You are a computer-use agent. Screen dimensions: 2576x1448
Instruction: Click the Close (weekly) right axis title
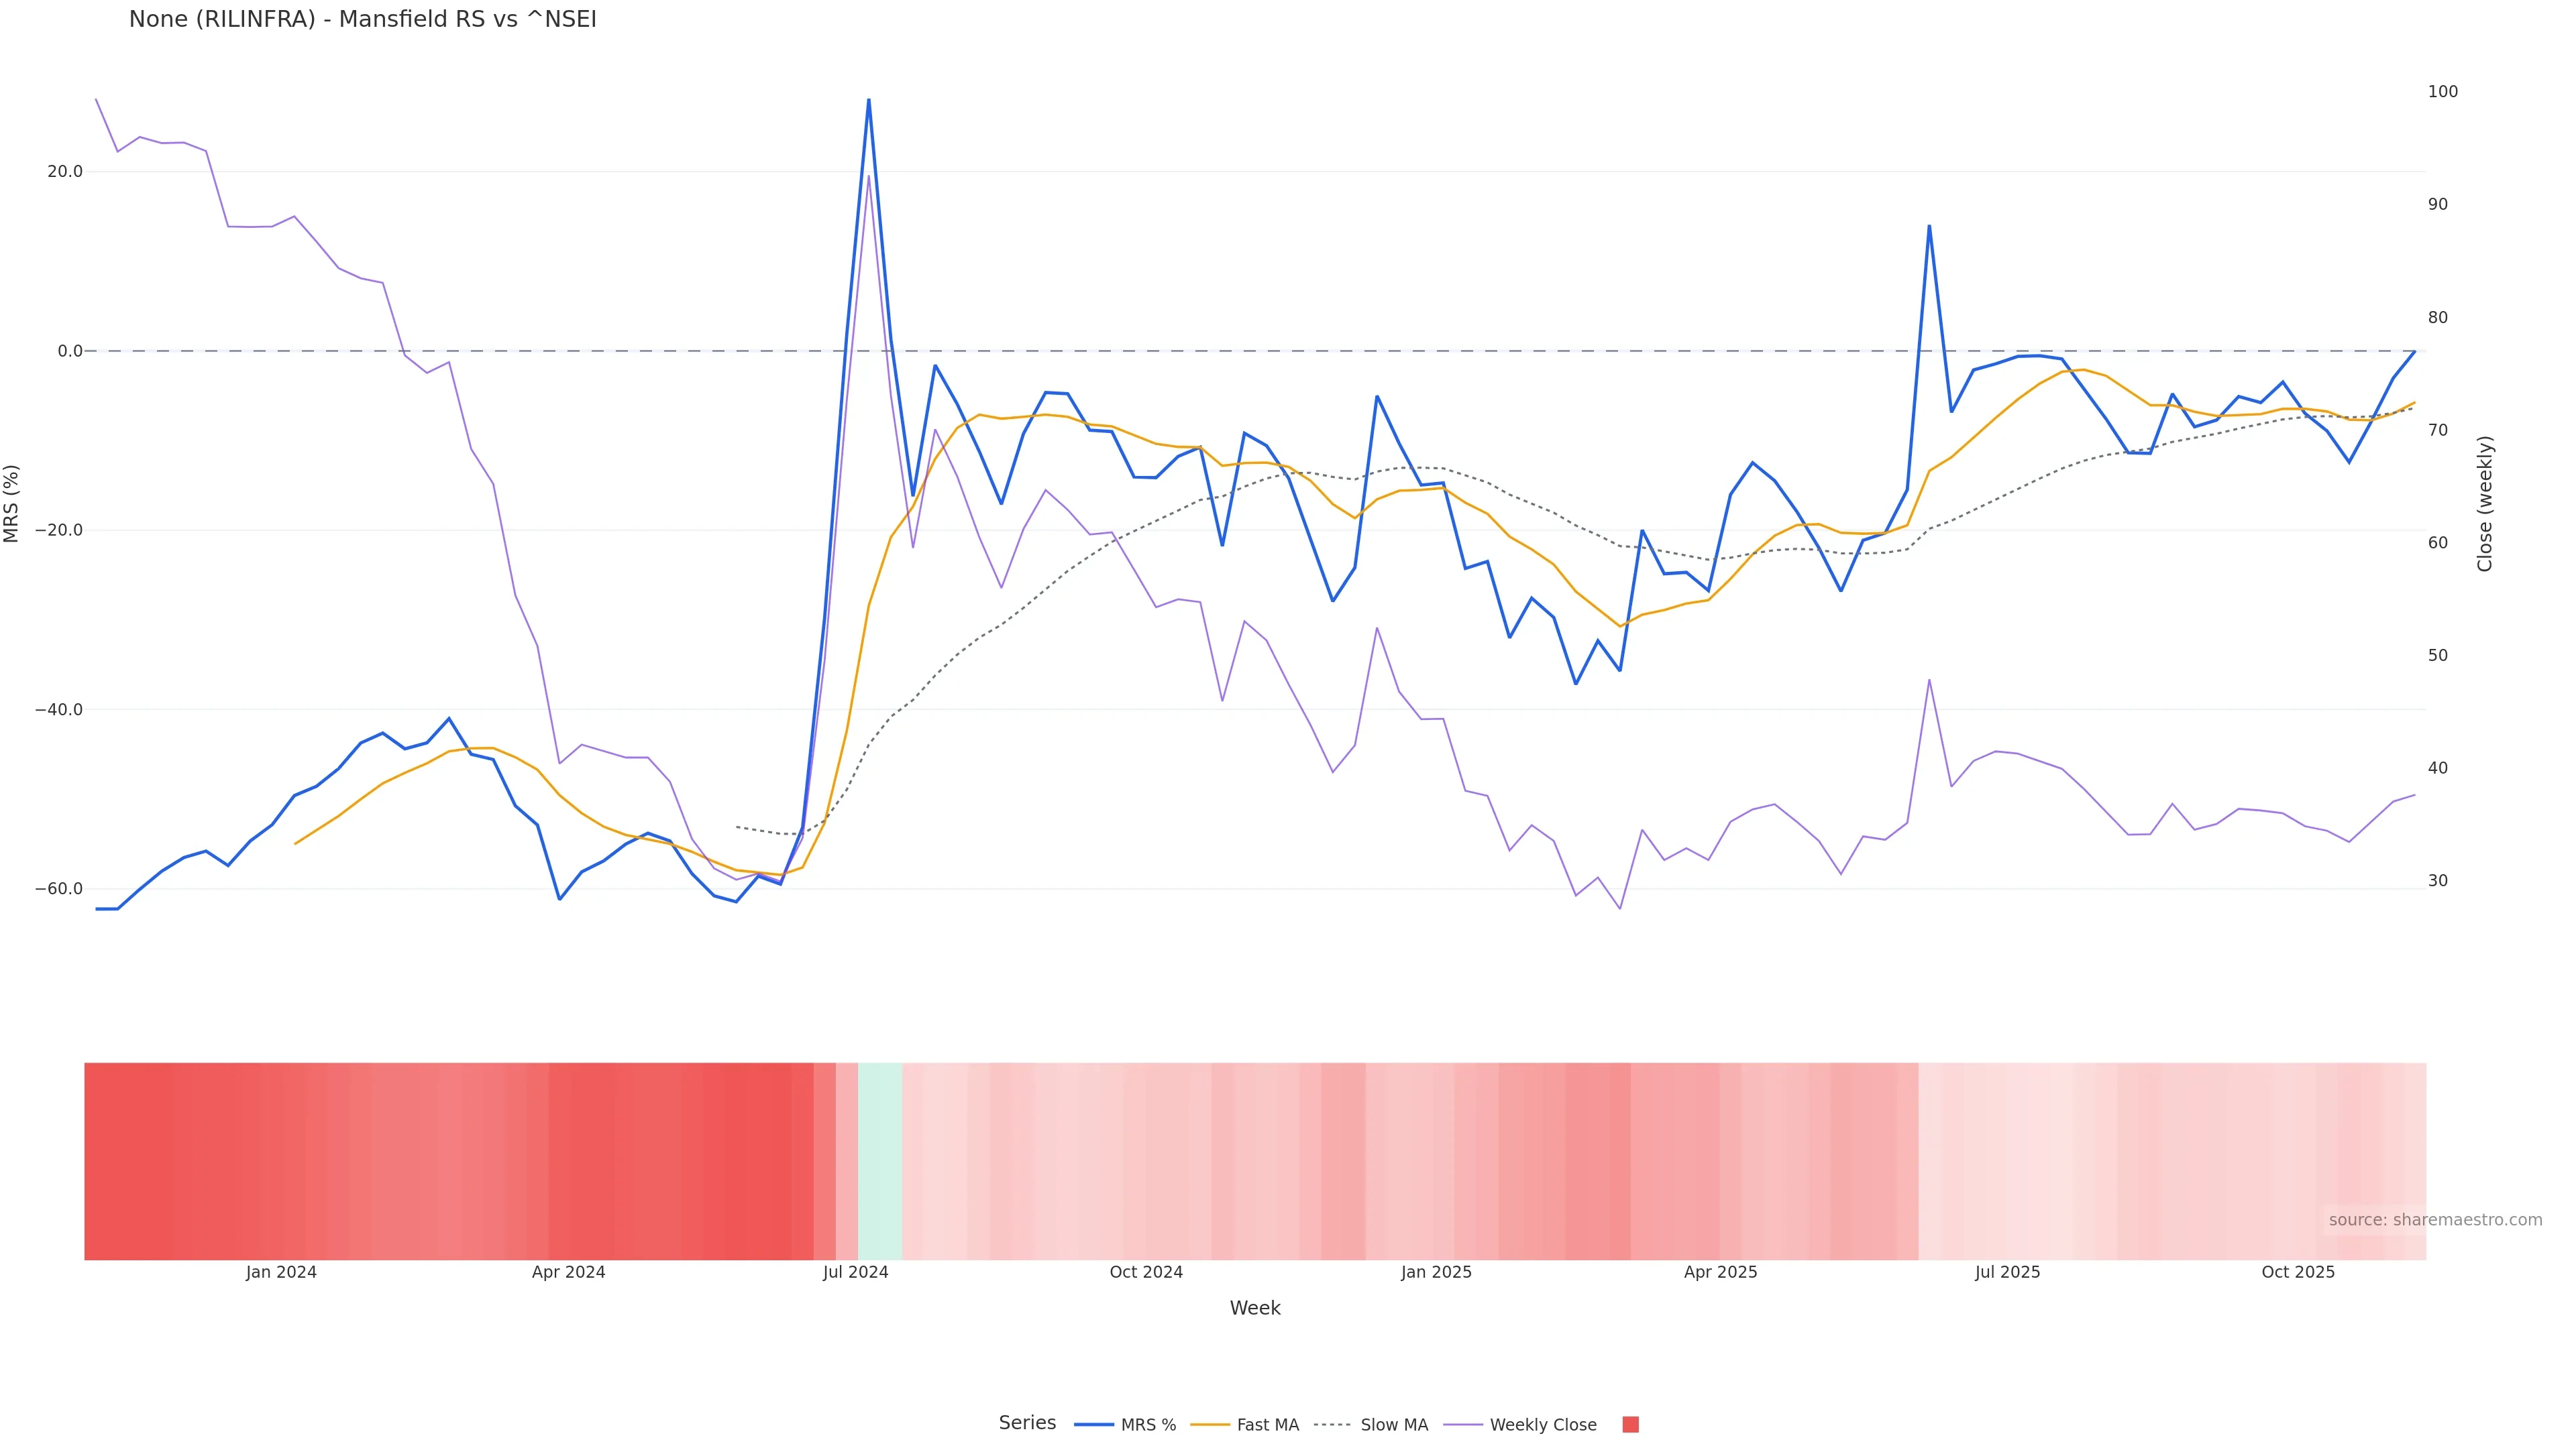pos(2485,503)
